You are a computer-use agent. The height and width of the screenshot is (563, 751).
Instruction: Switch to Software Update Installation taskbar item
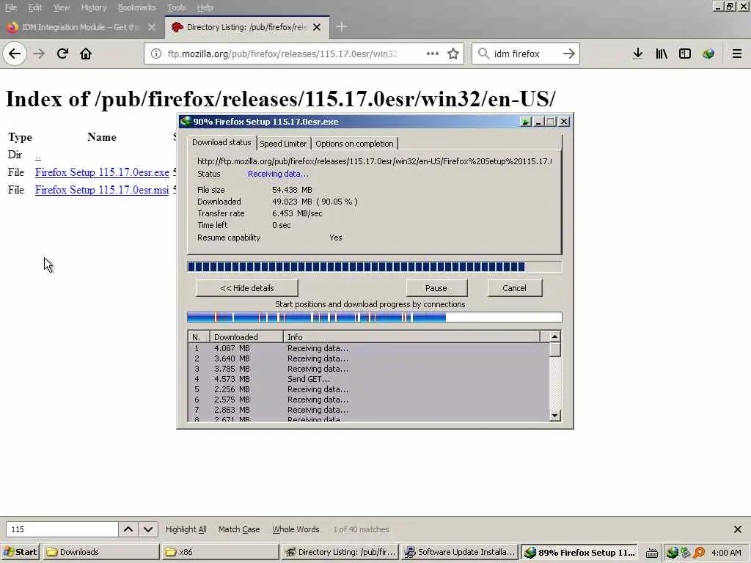(459, 553)
